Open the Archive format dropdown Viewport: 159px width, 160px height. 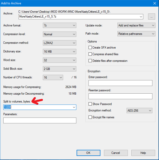coord(60,25)
